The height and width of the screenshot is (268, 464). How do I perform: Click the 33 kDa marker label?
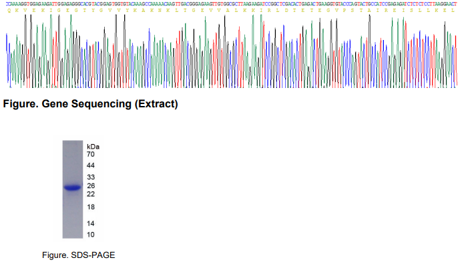click(91, 177)
